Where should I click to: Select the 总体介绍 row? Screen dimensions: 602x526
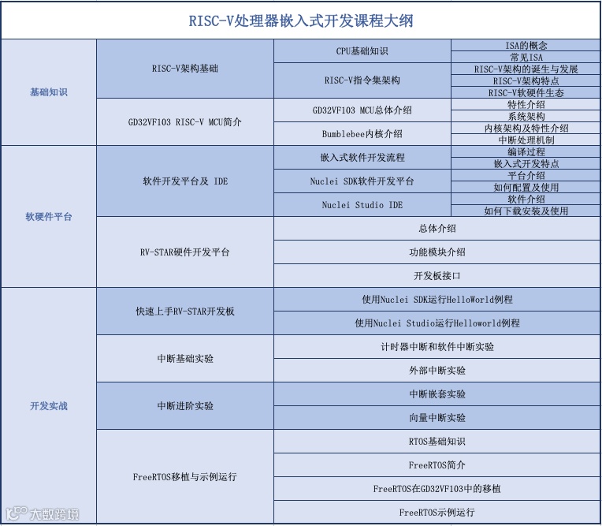coord(437,229)
